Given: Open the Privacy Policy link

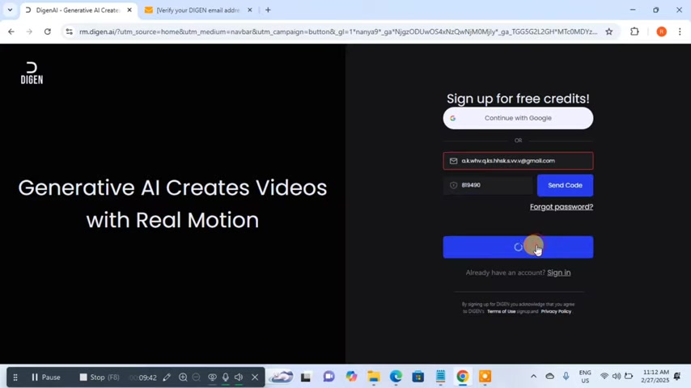Looking at the screenshot, I should point(556,311).
